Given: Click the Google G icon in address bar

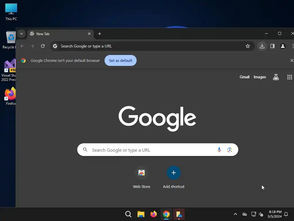Looking at the screenshot, I should click(55, 46).
